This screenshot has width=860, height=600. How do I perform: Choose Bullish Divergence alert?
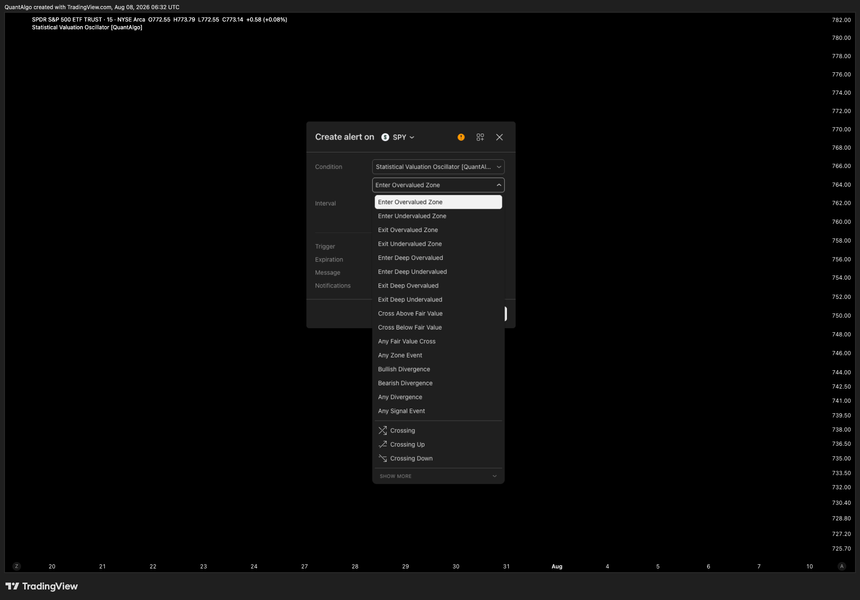[438, 369]
